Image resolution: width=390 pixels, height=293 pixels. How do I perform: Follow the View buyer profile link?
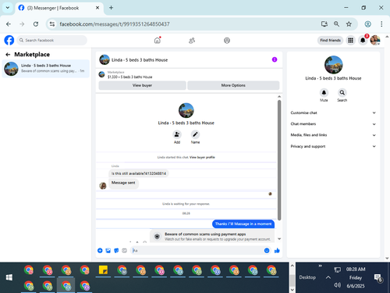202,157
